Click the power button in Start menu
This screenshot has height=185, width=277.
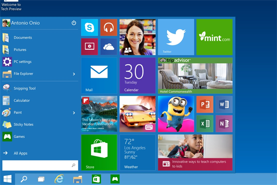point(73,23)
